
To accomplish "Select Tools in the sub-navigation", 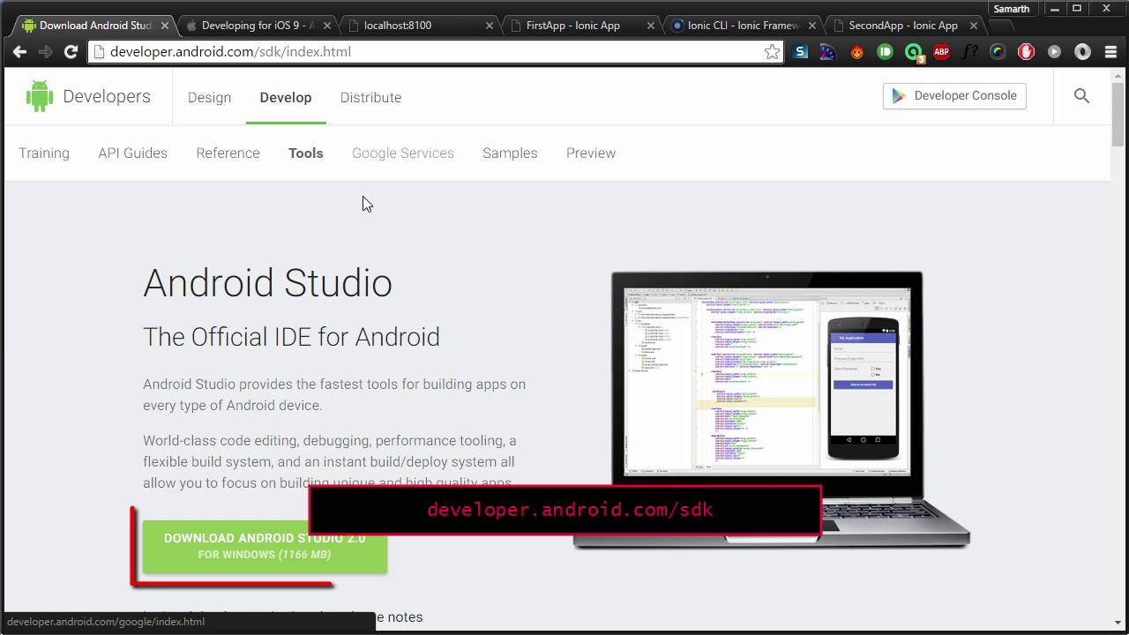I will pos(306,153).
